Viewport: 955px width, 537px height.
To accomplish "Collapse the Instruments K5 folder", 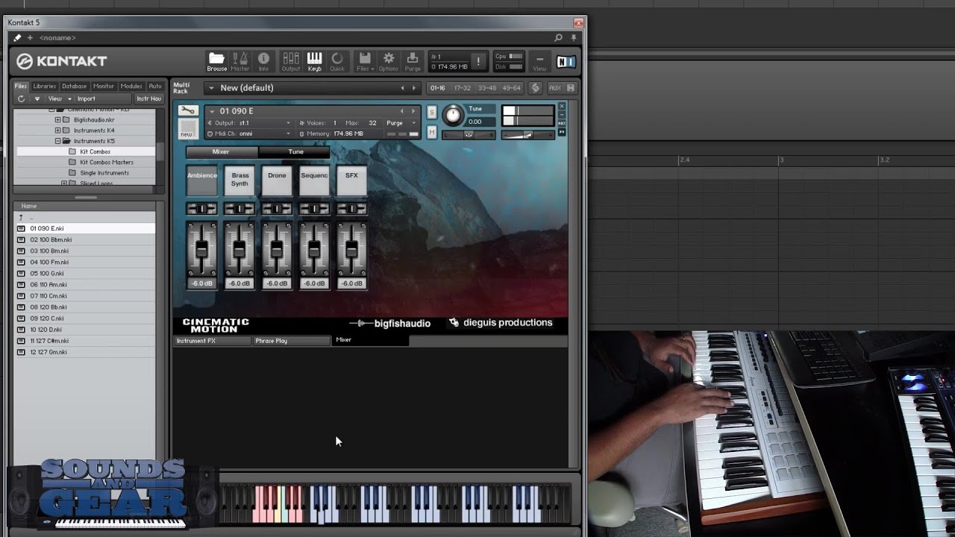I will (x=58, y=141).
